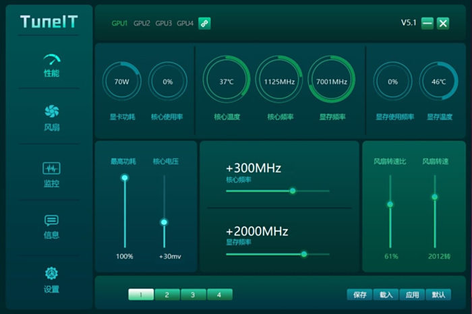
Task: Click the 2012转 fan speed value
Action: point(439,256)
